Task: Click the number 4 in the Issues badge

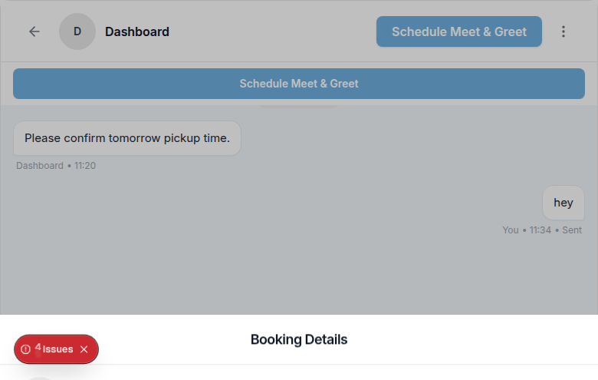Action: click(38, 348)
